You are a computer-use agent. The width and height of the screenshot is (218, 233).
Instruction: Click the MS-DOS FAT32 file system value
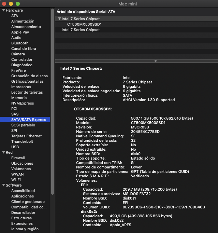pos(137,194)
